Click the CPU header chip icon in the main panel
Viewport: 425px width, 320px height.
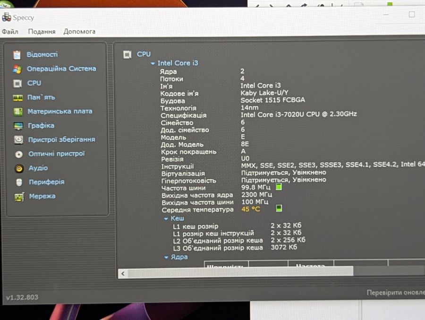(x=127, y=54)
